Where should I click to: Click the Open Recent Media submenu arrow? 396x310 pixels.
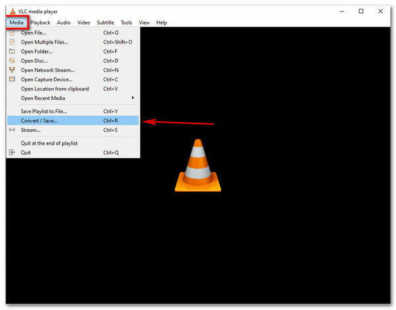133,98
